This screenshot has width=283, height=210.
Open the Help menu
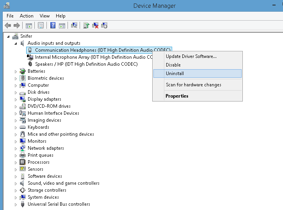[x=61, y=16]
